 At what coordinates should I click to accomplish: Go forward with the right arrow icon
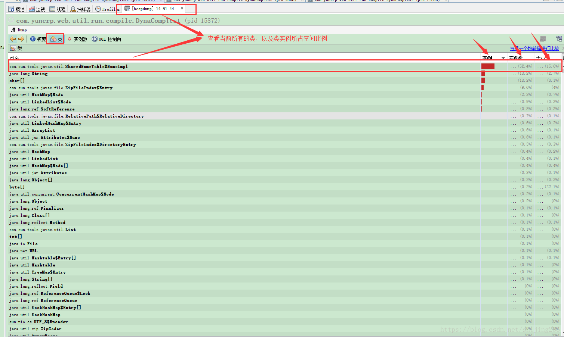coord(21,39)
